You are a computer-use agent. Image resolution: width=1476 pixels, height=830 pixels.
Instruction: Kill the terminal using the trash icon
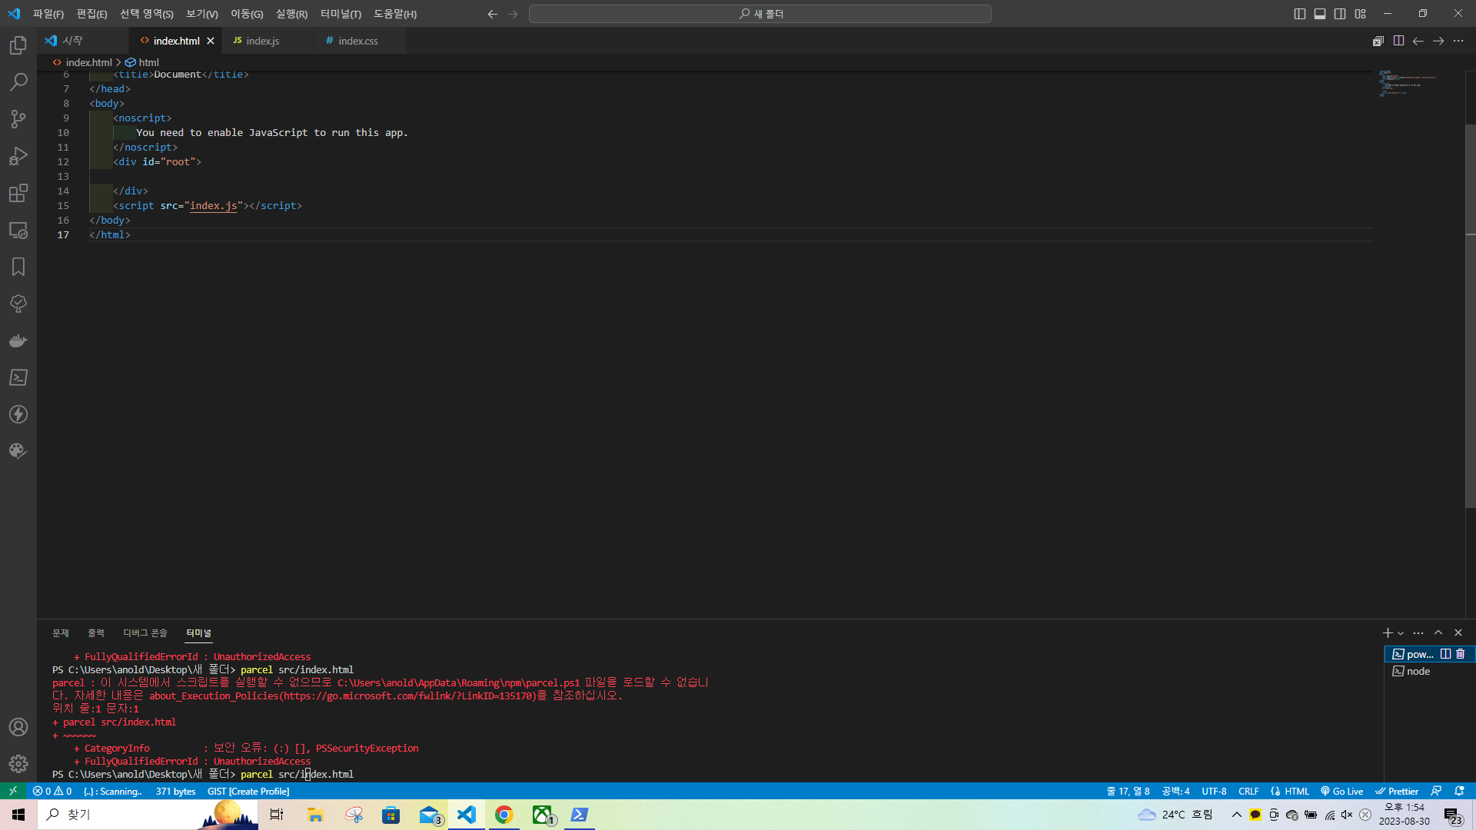click(1461, 654)
